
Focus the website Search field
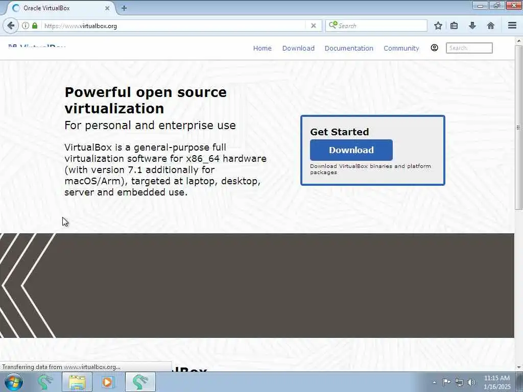tap(469, 48)
